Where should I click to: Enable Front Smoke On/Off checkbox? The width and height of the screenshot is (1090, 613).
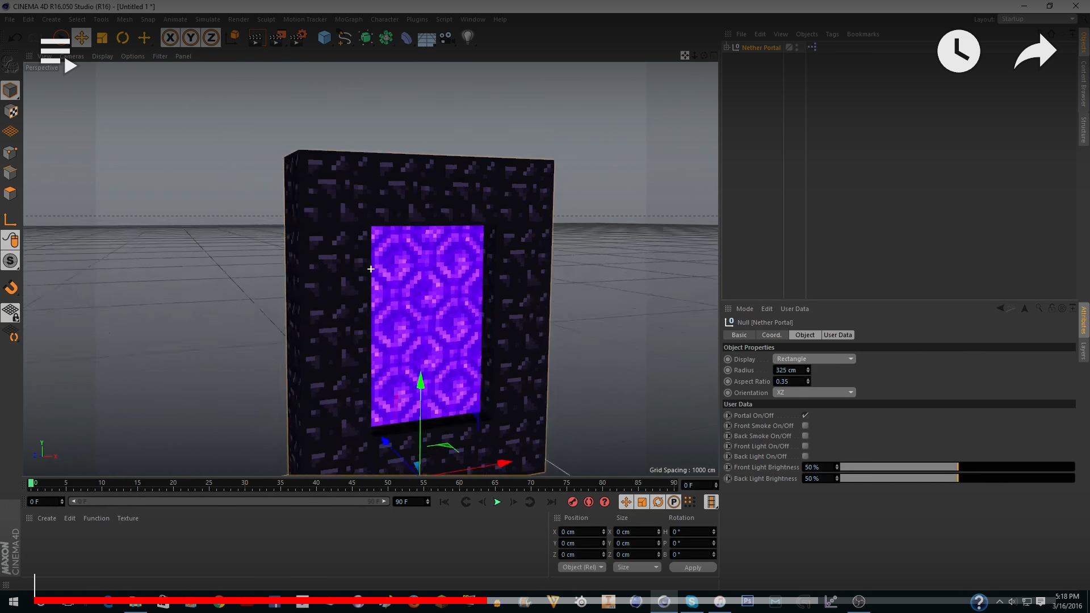coord(805,426)
